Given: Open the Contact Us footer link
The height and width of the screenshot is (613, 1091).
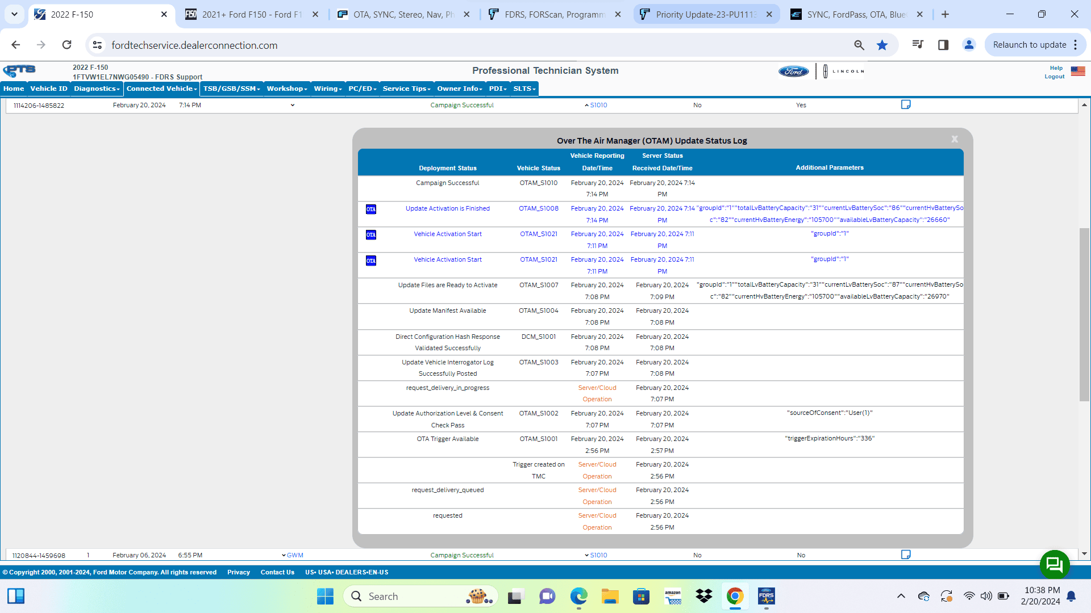Looking at the screenshot, I should (x=277, y=572).
